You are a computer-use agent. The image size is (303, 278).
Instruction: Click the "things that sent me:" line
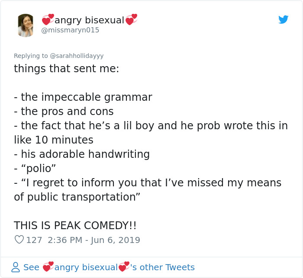click(66, 69)
